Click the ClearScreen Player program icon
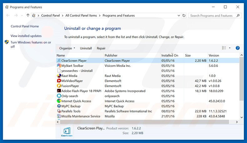Viewport: 247px width, 143px height. point(59,60)
